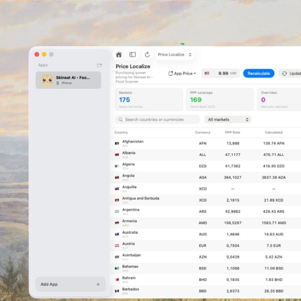Click the PPP Rate column header
301x301 pixels.
(x=233, y=132)
